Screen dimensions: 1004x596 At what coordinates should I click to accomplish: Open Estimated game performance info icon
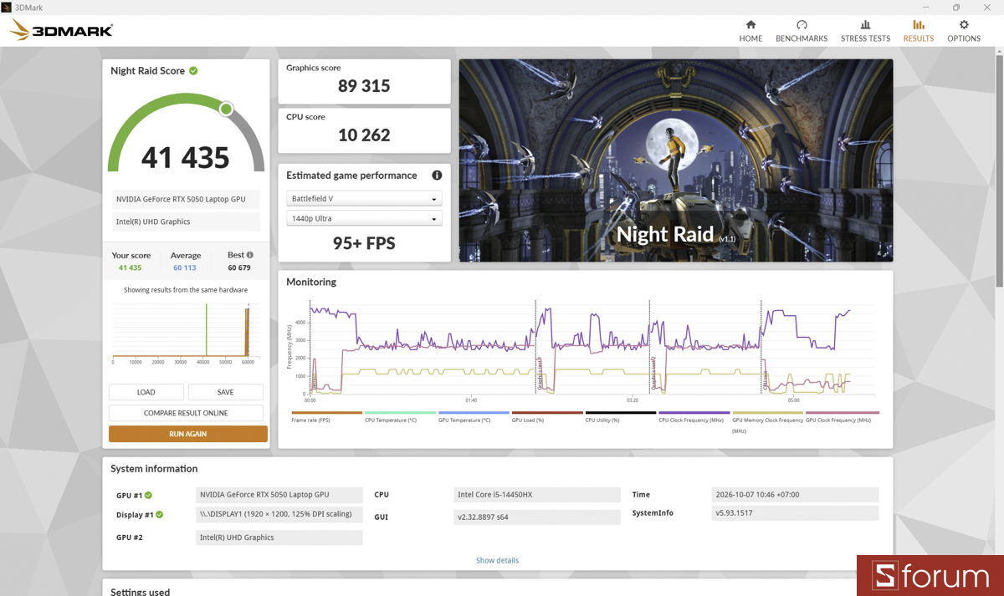[437, 176]
